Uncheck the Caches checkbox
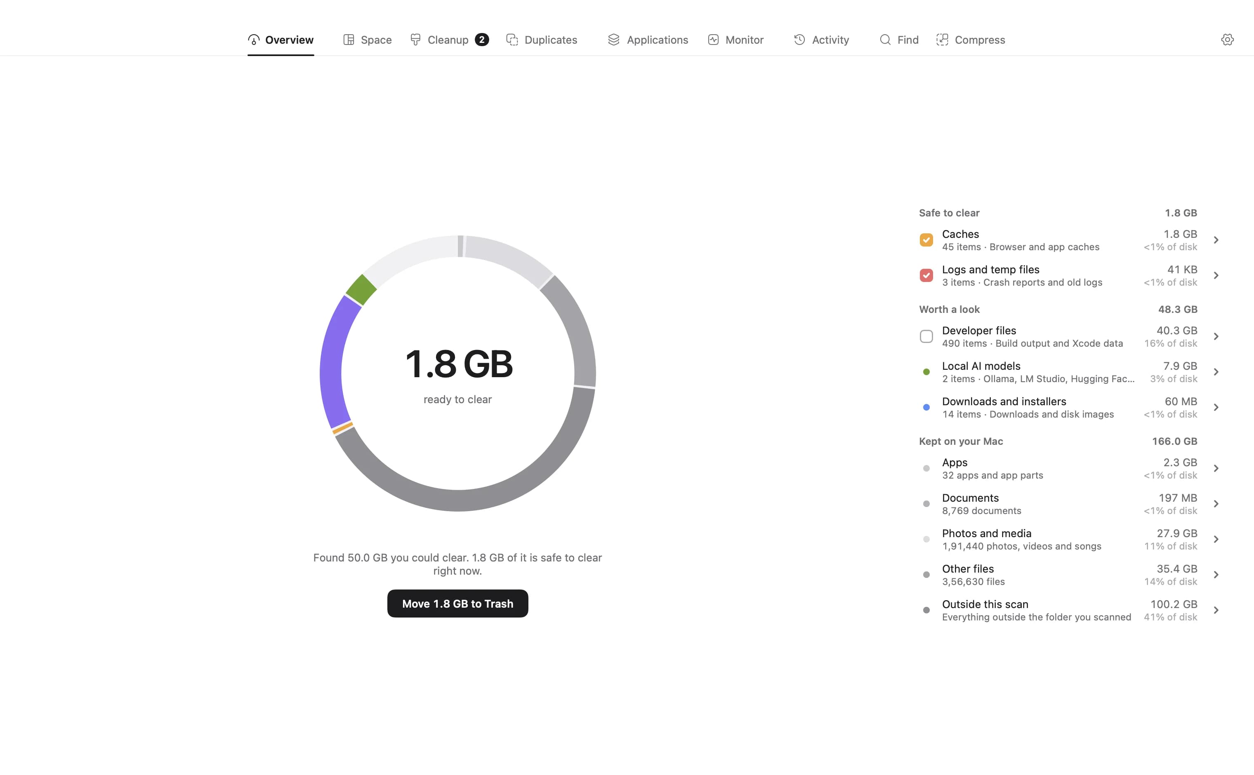 (926, 240)
